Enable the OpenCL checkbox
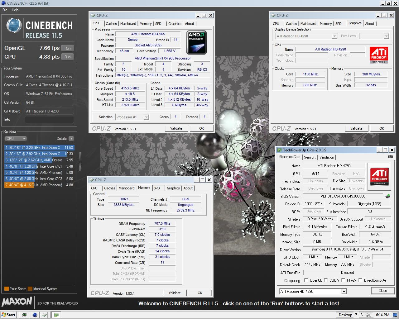The width and height of the screenshot is (399, 319). coord(306,280)
